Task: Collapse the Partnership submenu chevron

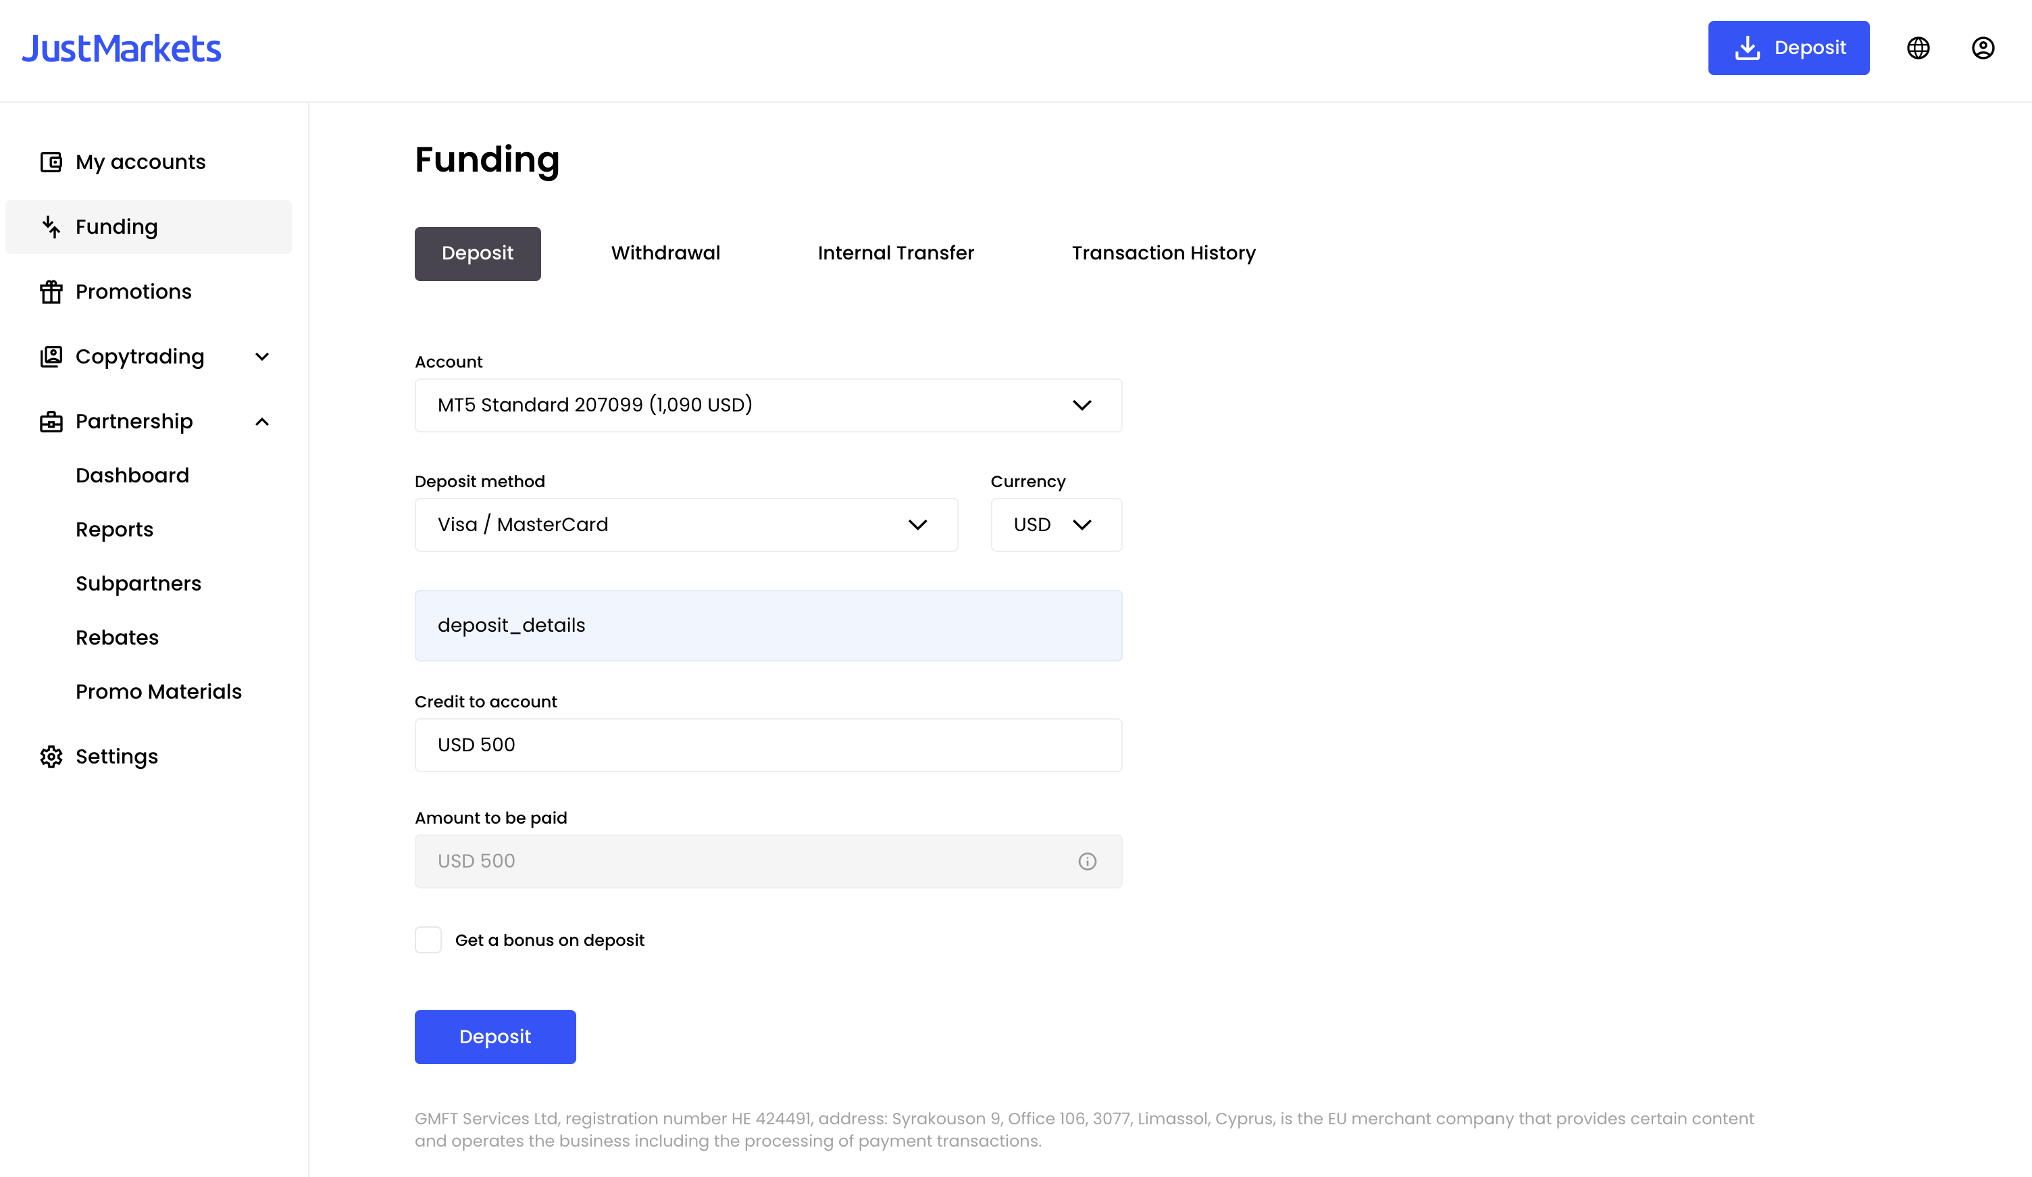Action: [262, 422]
